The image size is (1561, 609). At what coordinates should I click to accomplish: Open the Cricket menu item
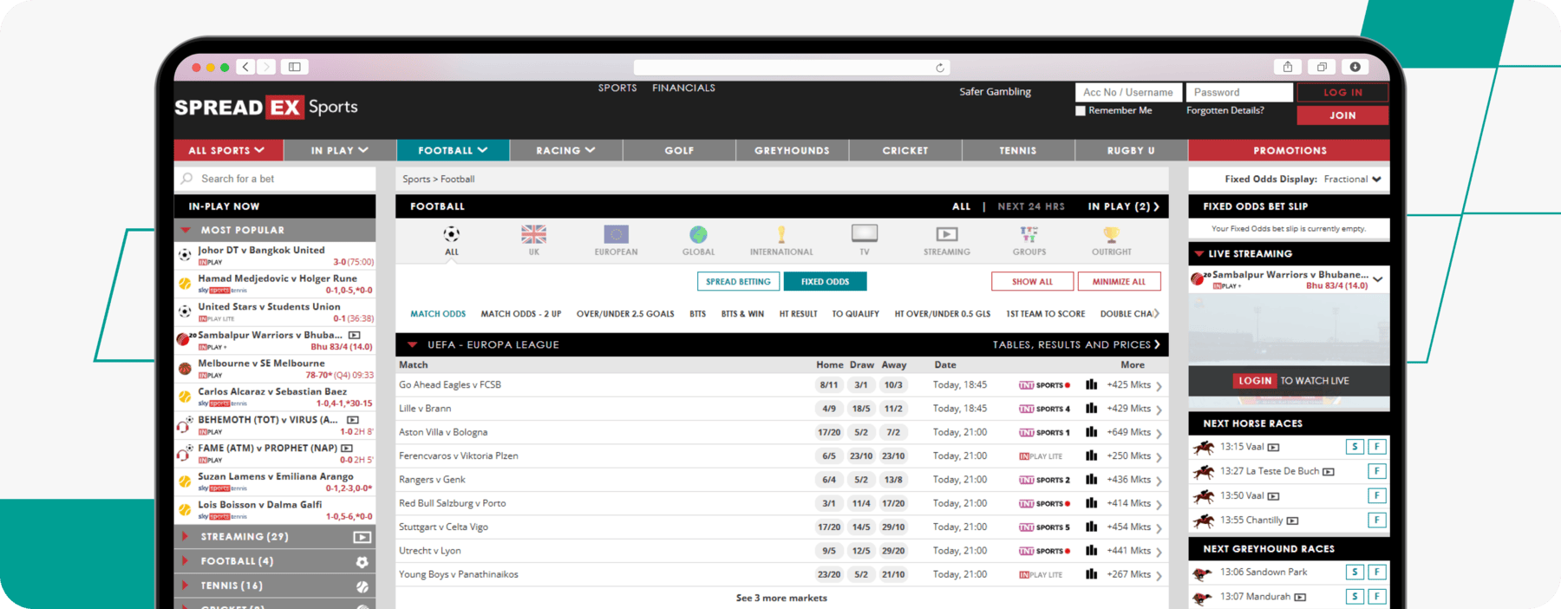coord(905,150)
